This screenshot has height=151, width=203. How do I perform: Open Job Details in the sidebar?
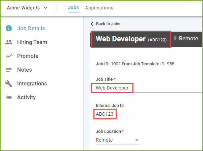point(31,28)
